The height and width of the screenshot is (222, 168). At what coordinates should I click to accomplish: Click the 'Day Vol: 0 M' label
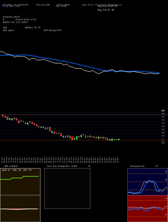[106, 10]
